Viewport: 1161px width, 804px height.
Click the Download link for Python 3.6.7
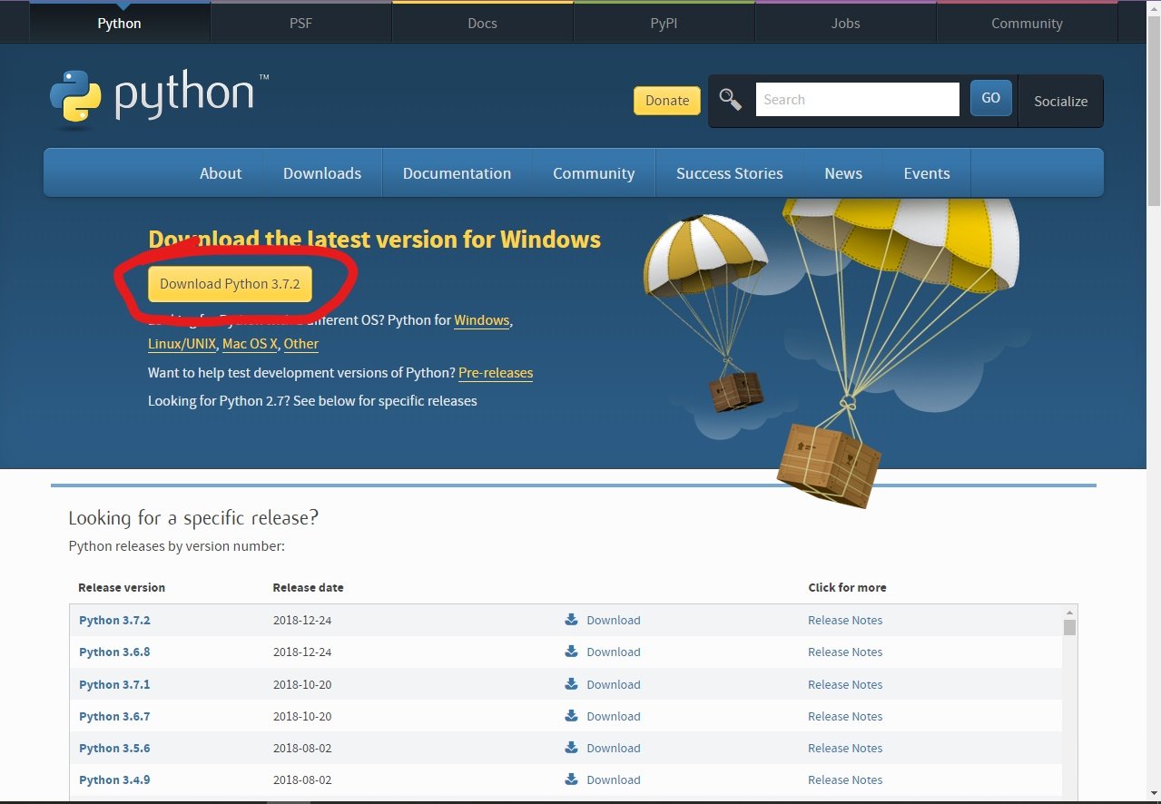point(614,716)
